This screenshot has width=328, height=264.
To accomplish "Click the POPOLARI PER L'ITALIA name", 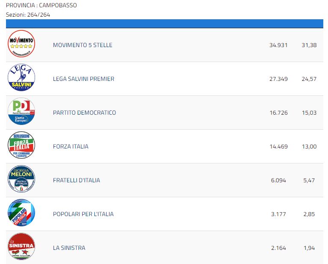I will click(x=83, y=214).
